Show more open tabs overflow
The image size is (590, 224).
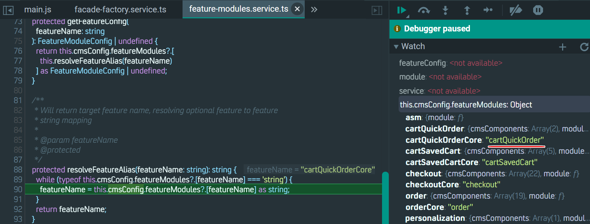click(314, 10)
